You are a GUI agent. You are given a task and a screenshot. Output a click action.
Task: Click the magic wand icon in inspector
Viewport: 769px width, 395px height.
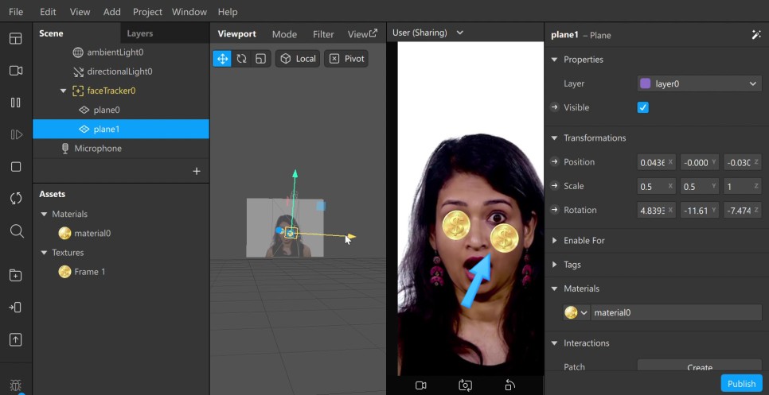click(755, 35)
